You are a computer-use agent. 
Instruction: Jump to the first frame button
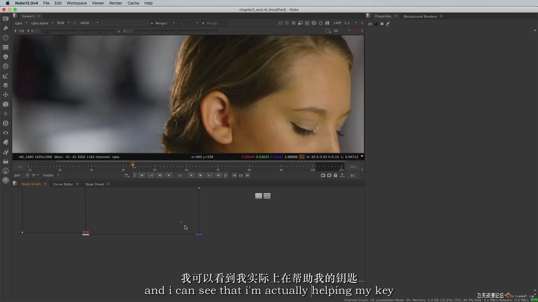[142, 175]
